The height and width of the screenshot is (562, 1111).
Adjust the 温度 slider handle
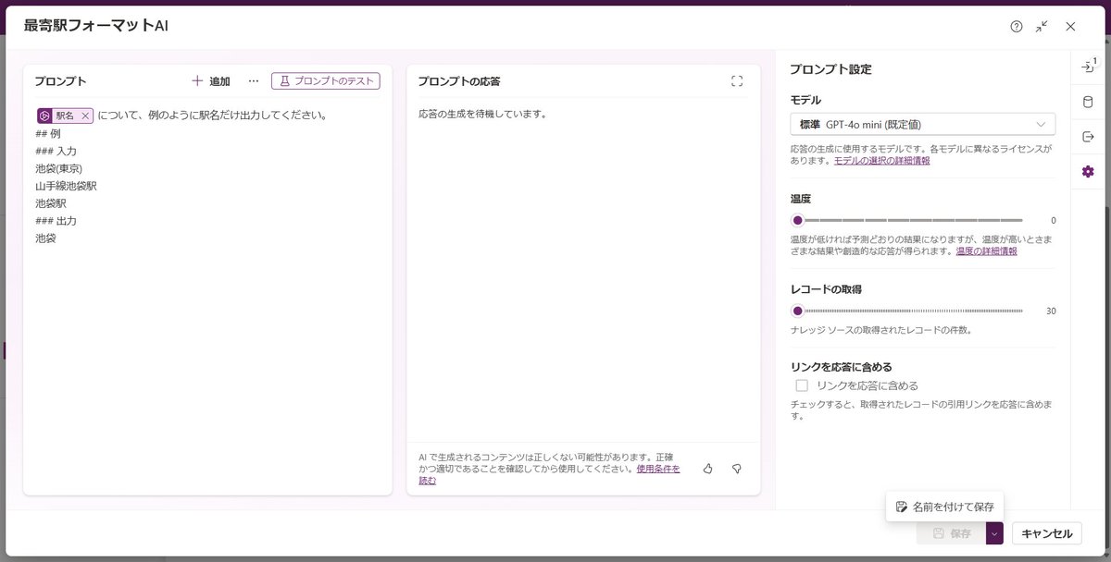pyautogui.click(x=798, y=220)
